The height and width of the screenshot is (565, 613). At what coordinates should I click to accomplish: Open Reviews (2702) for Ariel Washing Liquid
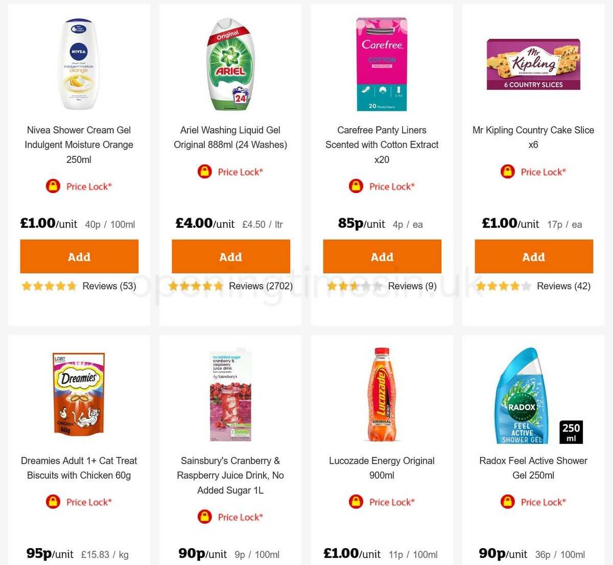[x=260, y=286]
